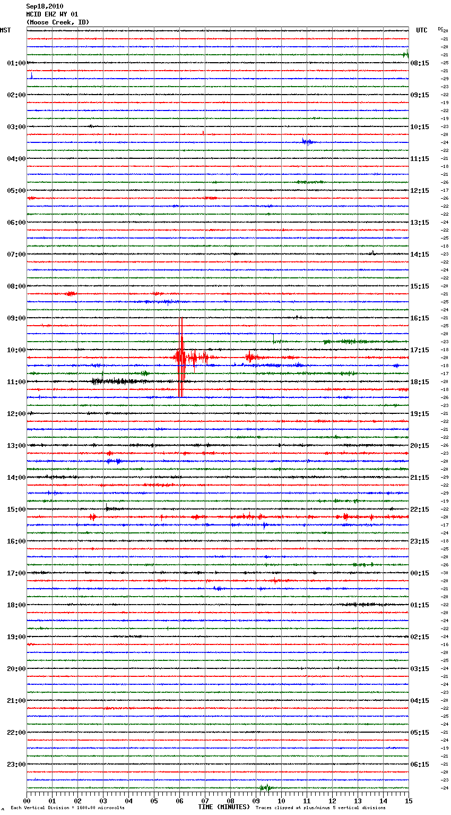Image resolution: width=451 pixels, height=815 pixels.
Task: Click the 22:15 UTC time label
Action: tap(420, 510)
